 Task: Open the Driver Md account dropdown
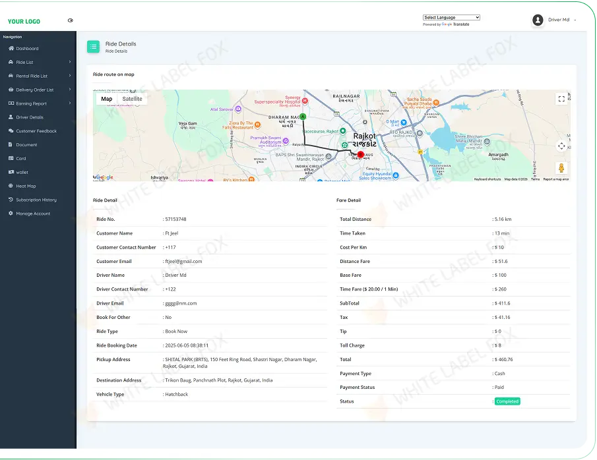click(x=562, y=20)
